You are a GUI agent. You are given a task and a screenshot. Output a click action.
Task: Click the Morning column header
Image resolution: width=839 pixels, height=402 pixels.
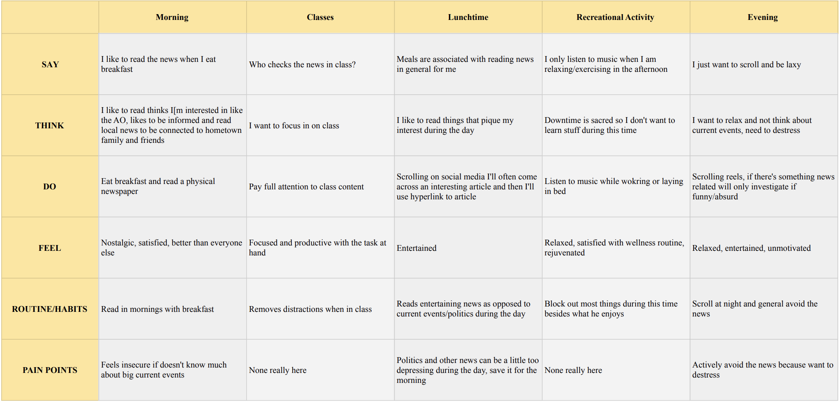172,17
